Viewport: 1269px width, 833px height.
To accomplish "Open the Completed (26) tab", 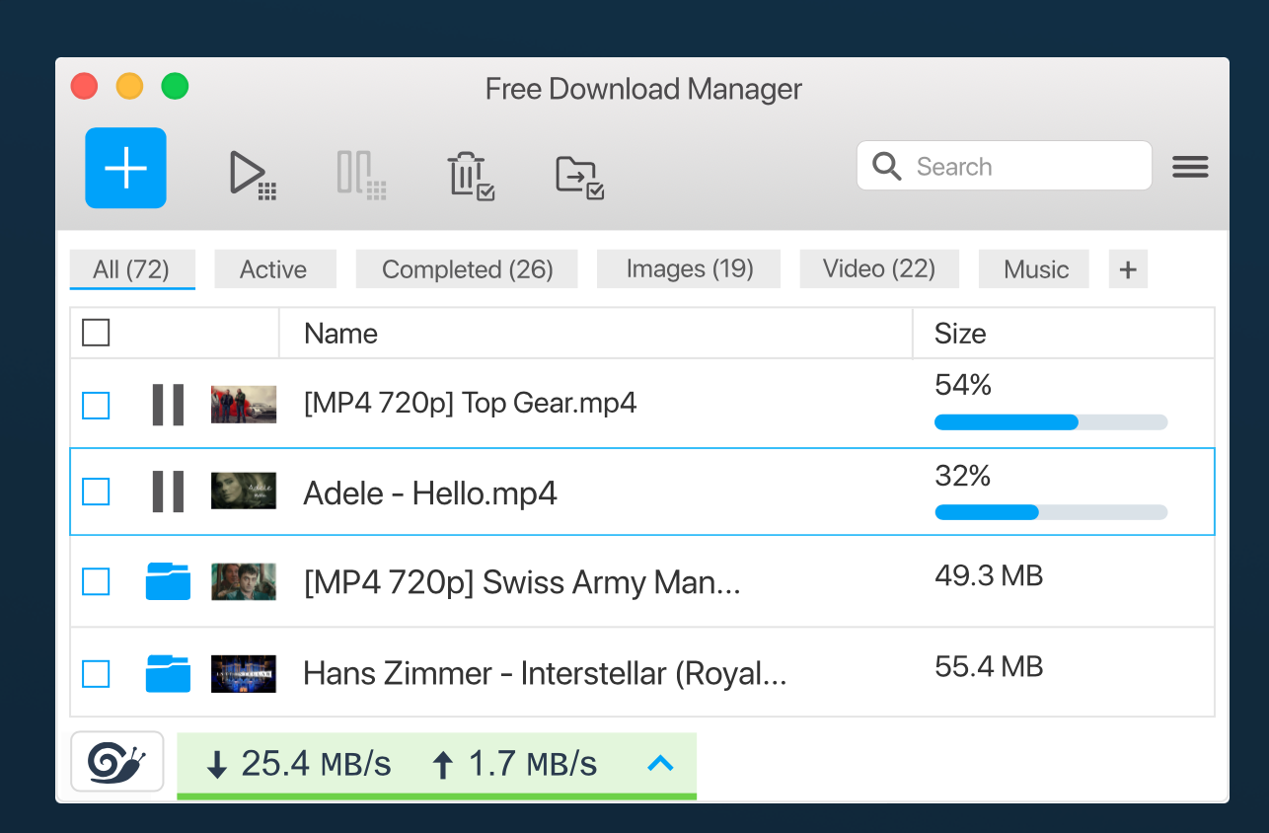I will (467, 269).
